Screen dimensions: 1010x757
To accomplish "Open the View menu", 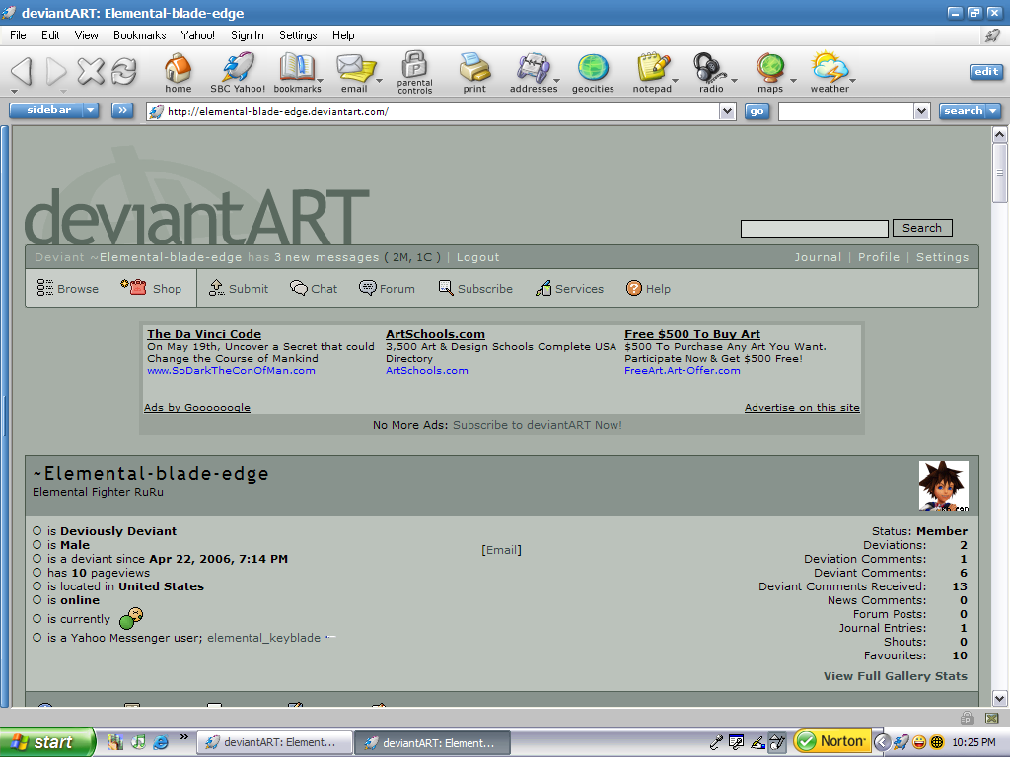I will click(87, 35).
